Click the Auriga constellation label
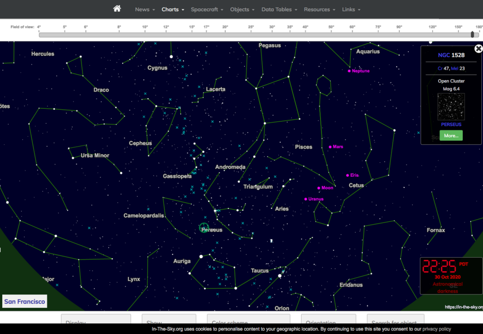 tap(182, 261)
